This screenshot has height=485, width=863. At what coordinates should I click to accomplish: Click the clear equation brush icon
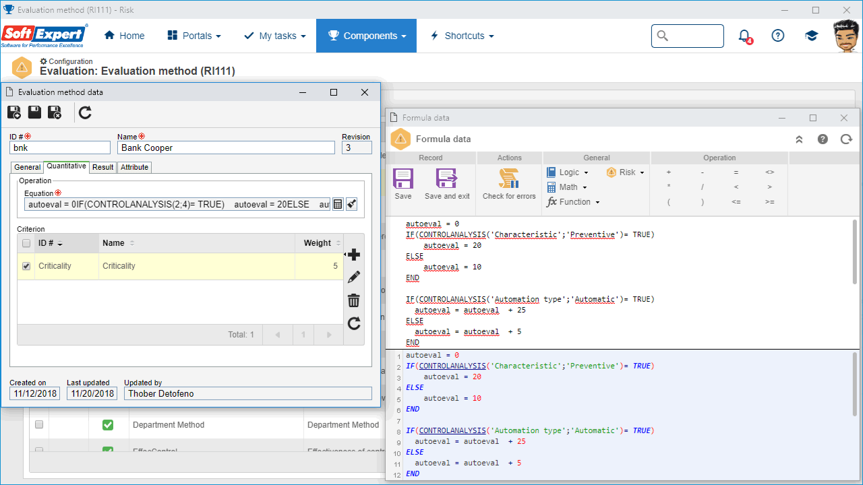(x=351, y=204)
